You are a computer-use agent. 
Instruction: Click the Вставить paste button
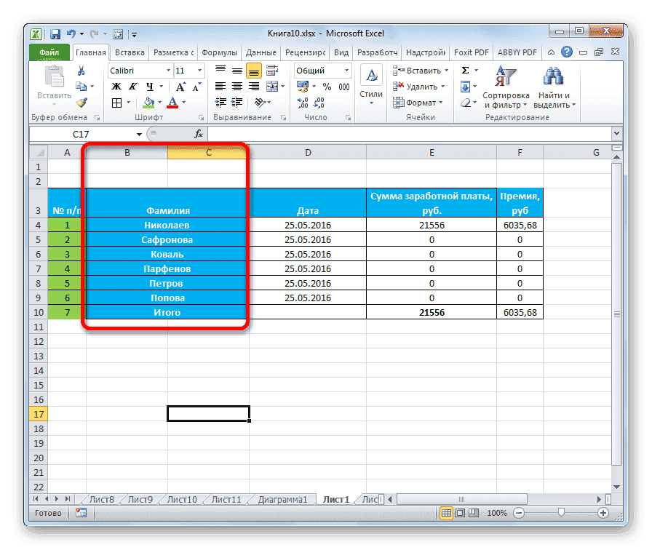pos(54,80)
